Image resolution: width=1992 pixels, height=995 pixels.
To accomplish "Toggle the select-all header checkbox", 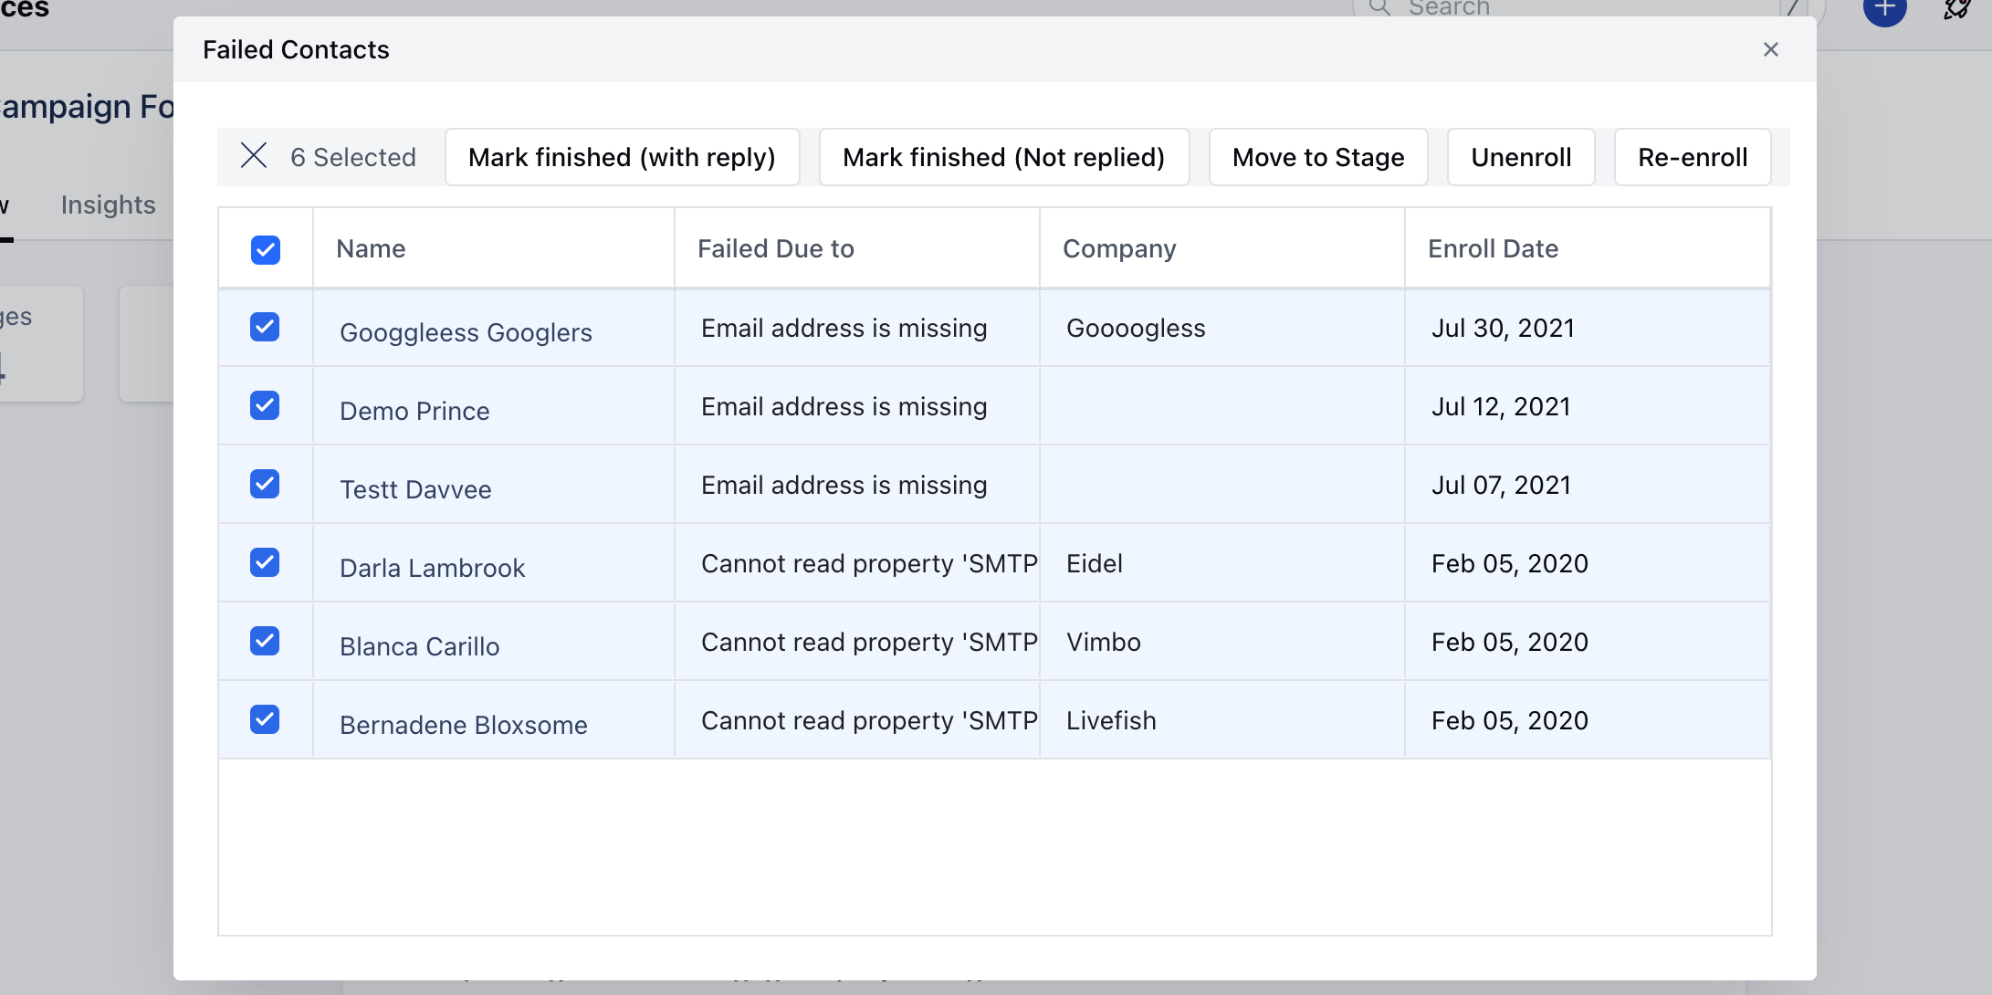I will point(266,249).
